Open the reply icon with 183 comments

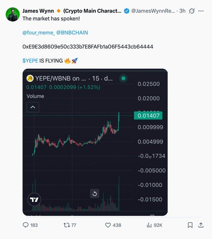pyautogui.click(x=26, y=225)
